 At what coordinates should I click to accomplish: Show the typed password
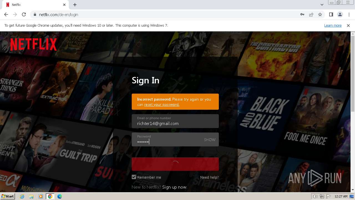point(210,140)
